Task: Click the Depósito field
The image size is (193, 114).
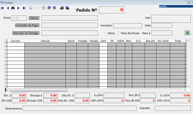Action: [x=173, y=108]
